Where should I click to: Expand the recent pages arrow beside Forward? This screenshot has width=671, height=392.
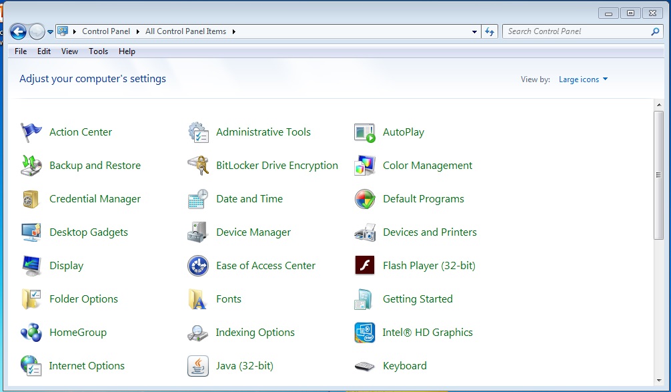(x=51, y=31)
